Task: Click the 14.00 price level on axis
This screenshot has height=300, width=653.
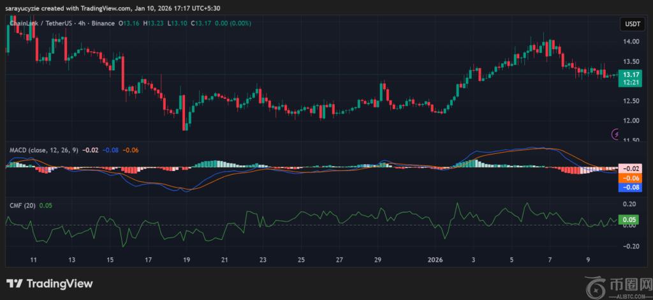Action: (x=631, y=41)
